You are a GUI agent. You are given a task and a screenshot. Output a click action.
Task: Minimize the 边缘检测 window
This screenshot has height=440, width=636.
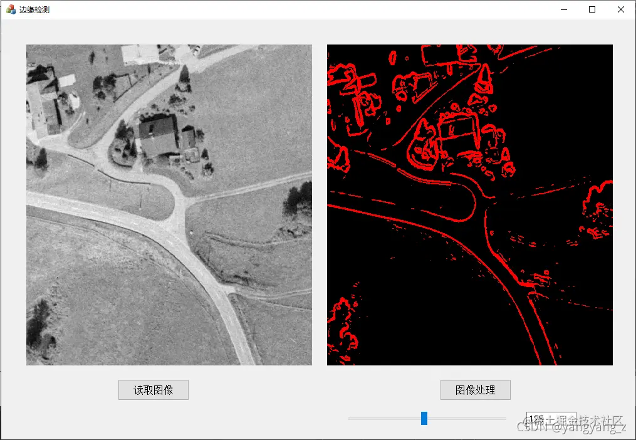coord(563,9)
